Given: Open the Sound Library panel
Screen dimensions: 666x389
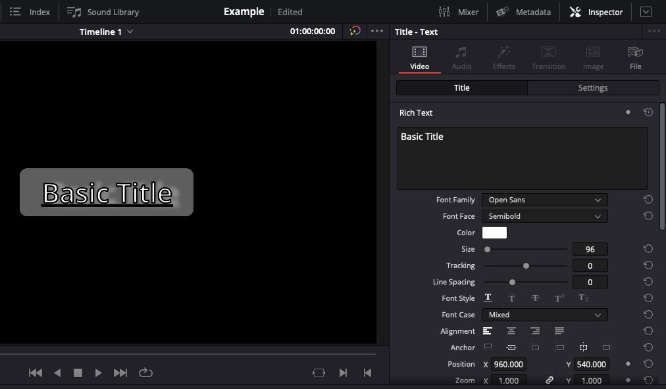Looking at the screenshot, I should coord(102,12).
